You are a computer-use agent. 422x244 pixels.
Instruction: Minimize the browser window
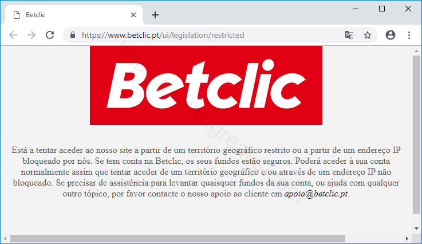[x=356, y=9]
